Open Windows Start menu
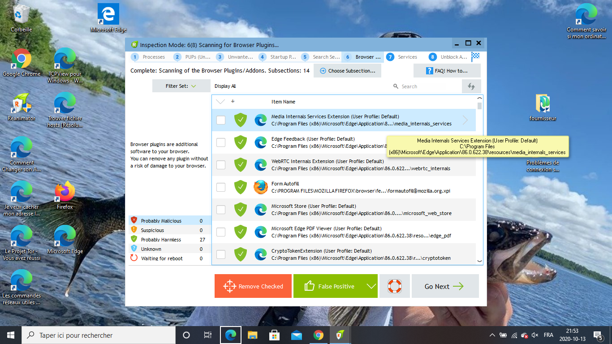 coord(11,335)
